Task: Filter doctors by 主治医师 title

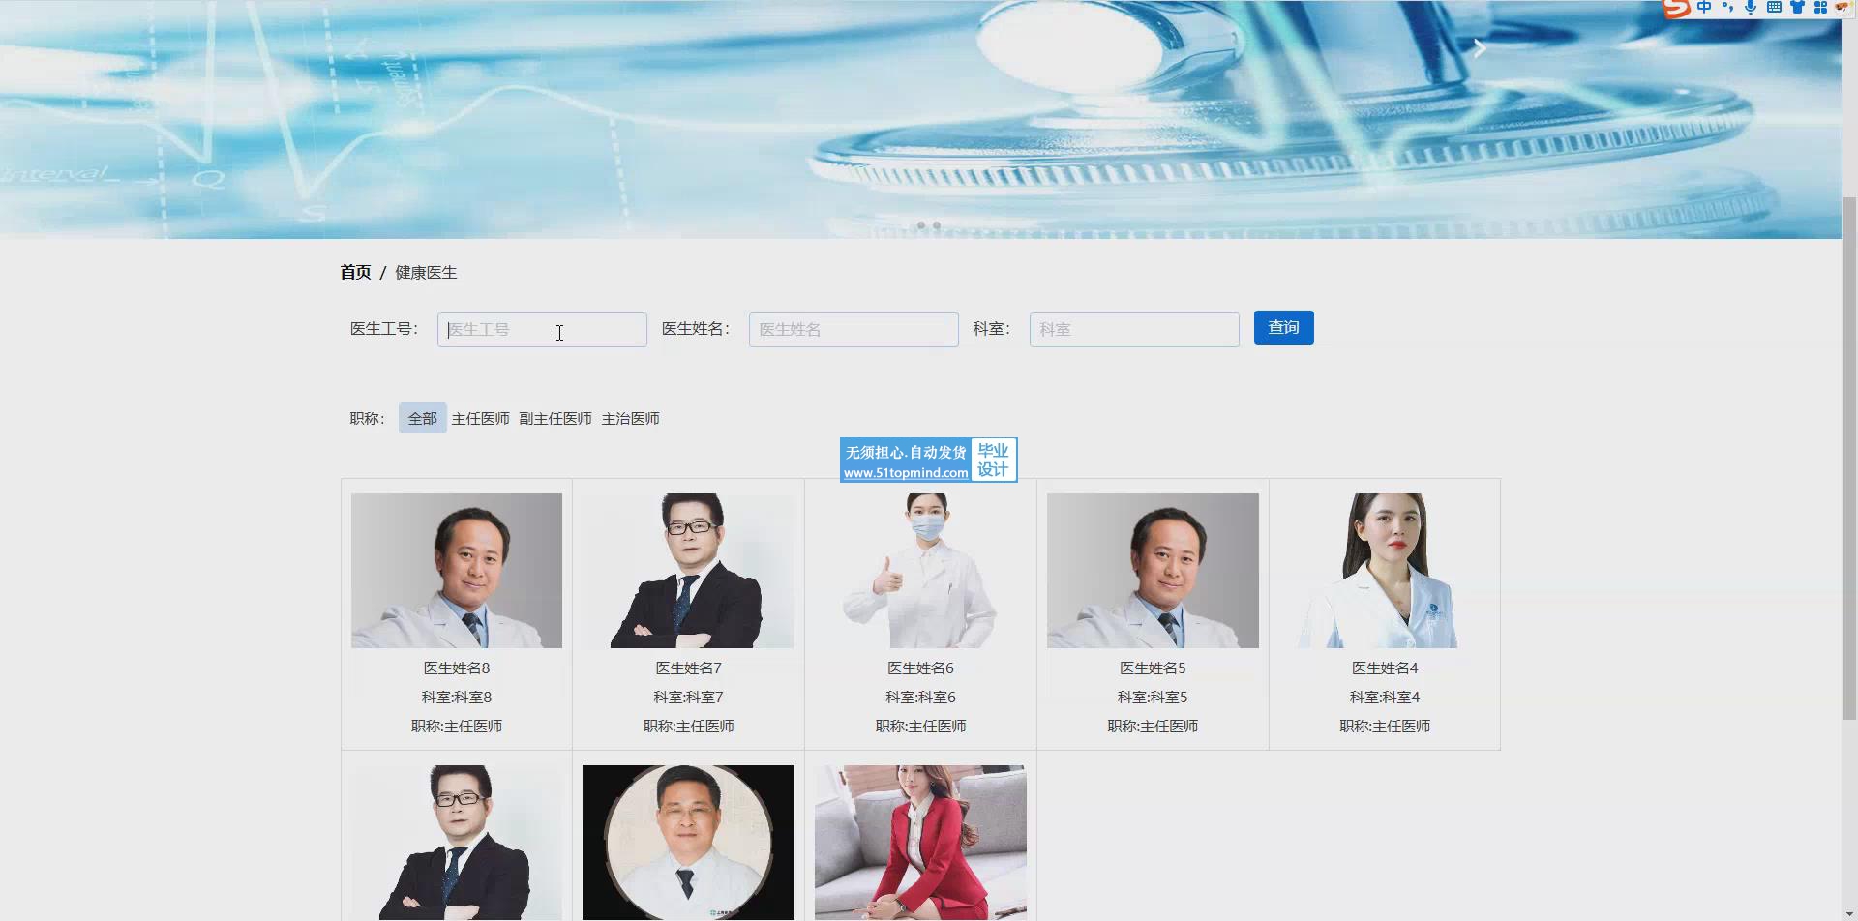Action: point(630,418)
